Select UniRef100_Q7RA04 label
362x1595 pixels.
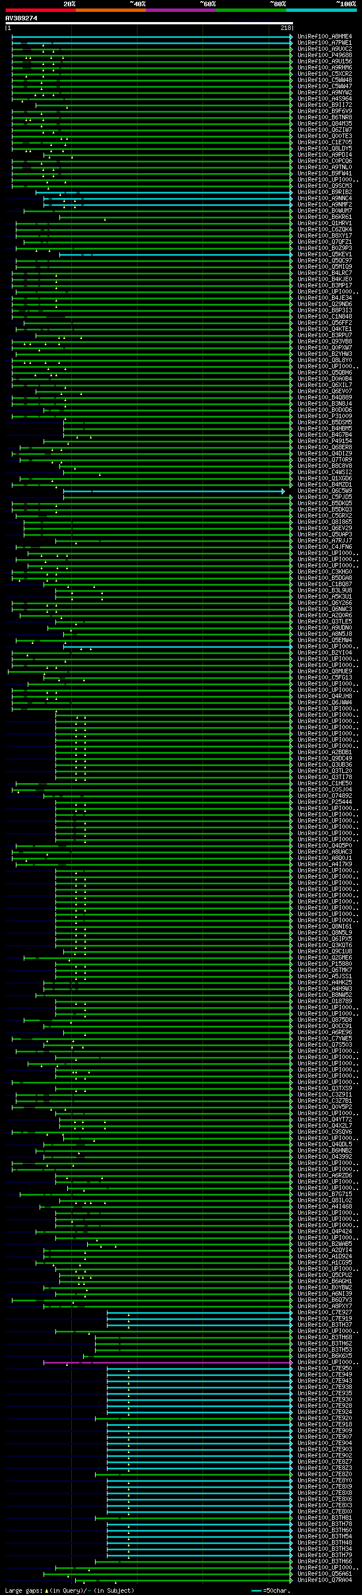coord(324,1580)
